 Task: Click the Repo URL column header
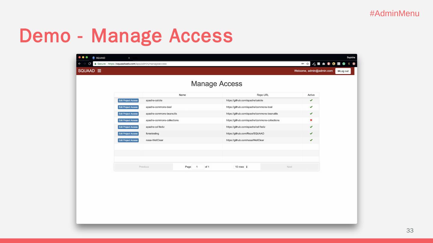(263, 95)
